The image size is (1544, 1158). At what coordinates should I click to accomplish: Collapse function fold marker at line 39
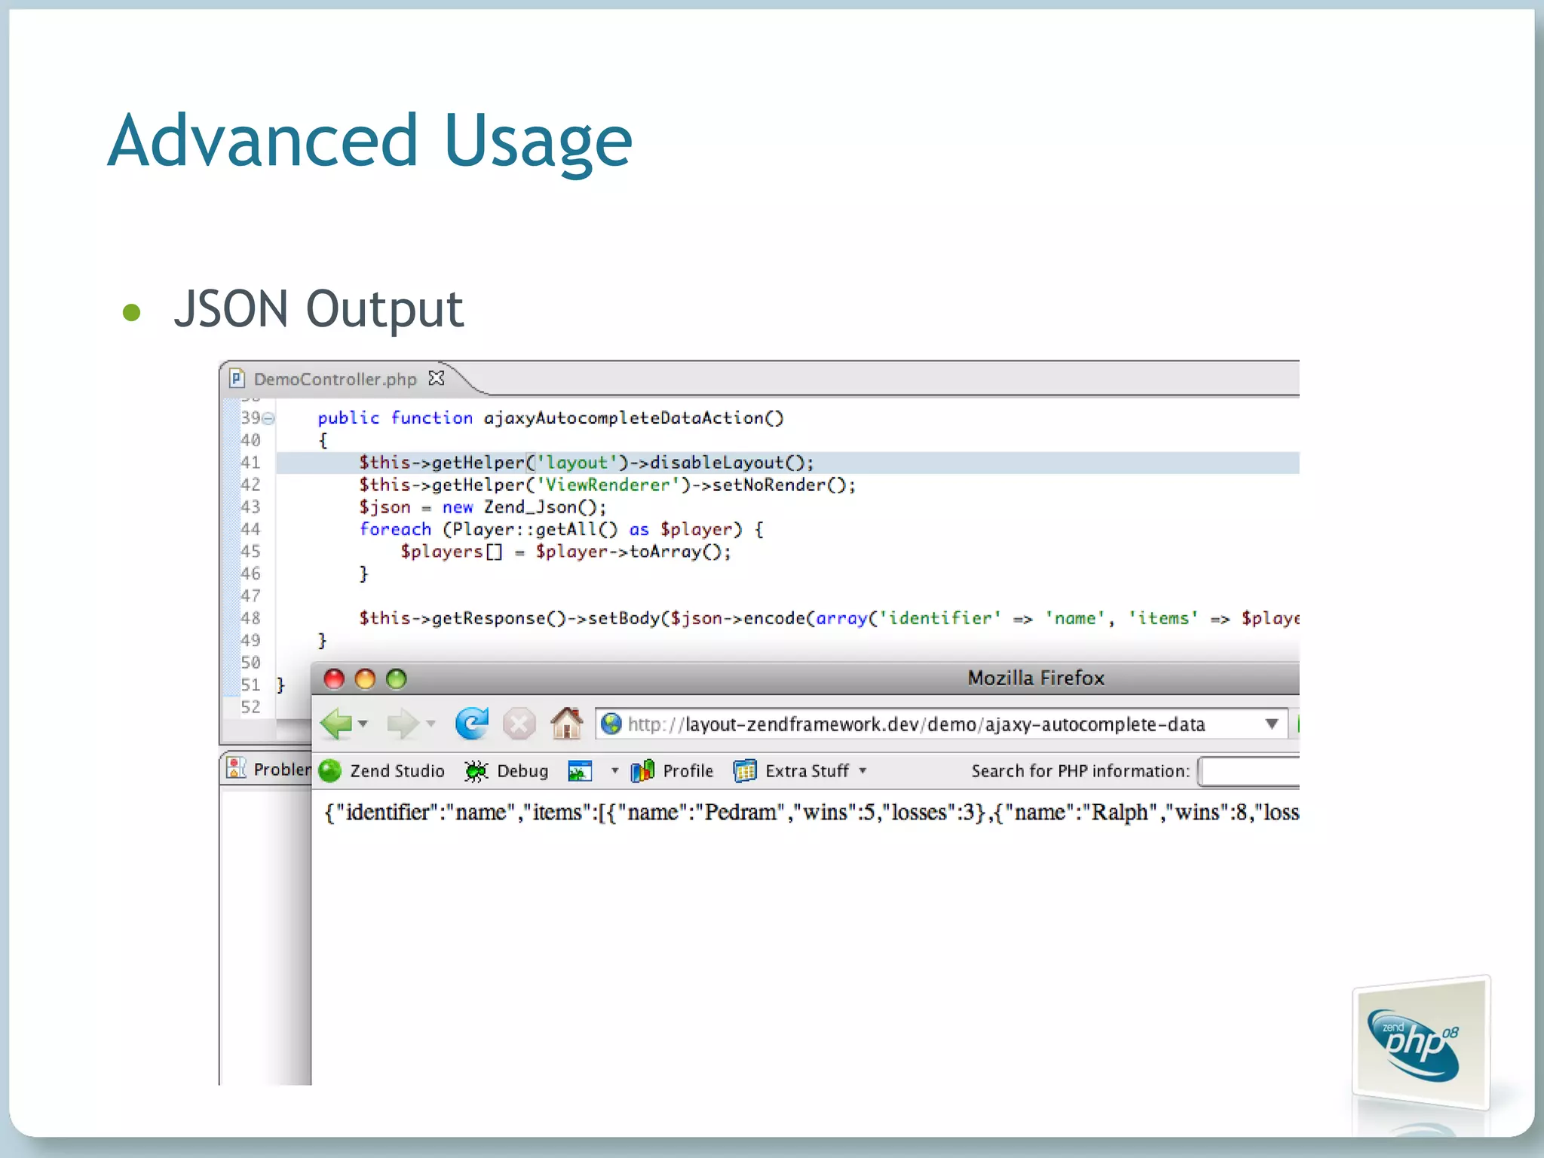(268, 418)
